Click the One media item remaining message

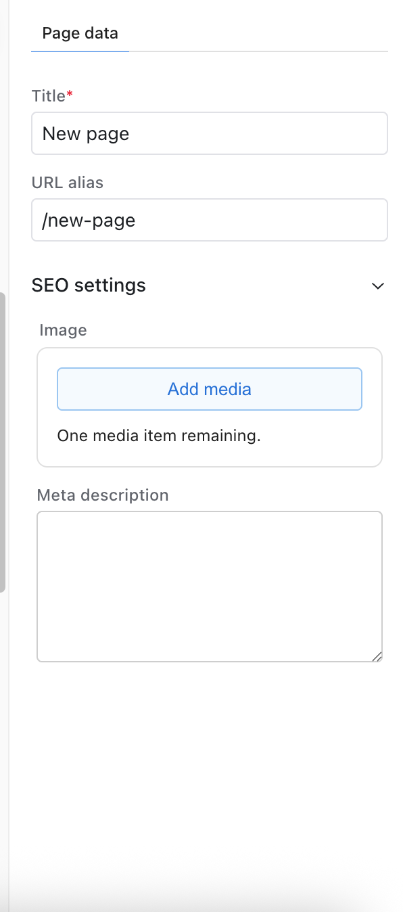point(158,436)
